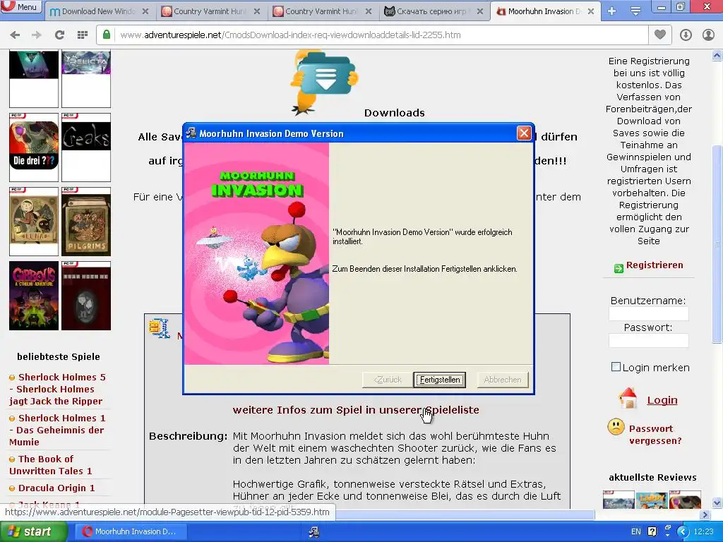Open the Relicta game cover thumbnail
Screen dimensions: 723x542
click(86, 78)
